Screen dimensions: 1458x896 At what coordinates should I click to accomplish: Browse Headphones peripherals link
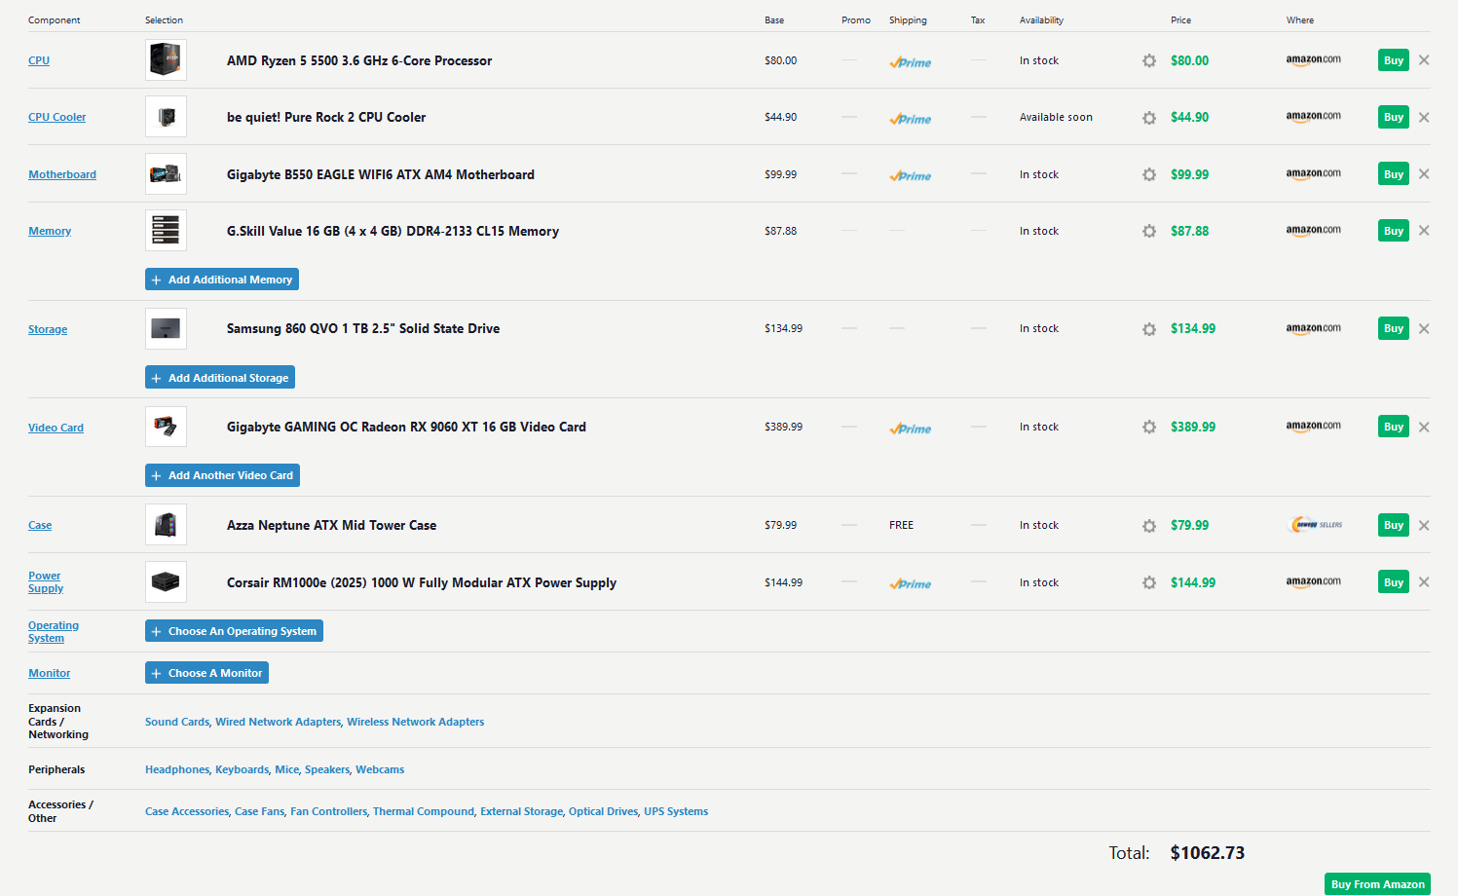177,769
